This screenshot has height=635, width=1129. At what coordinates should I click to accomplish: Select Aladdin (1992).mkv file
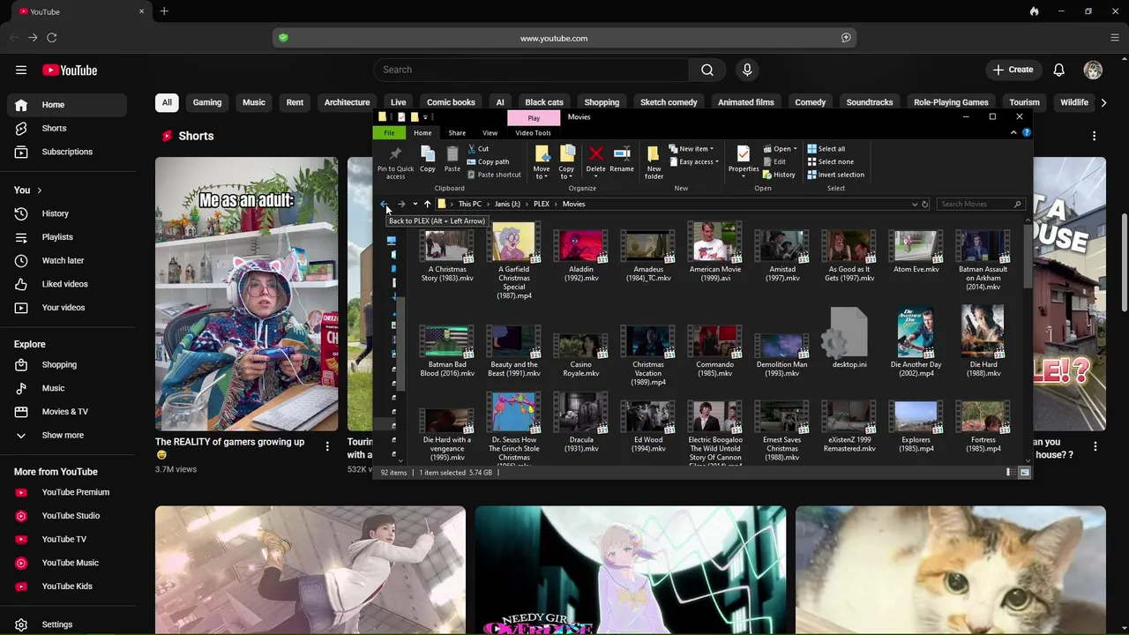coord(581,256)
